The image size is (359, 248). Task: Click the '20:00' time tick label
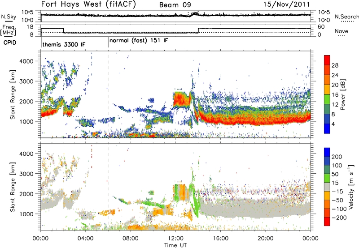pyautogui.click(x=265, y=239)
